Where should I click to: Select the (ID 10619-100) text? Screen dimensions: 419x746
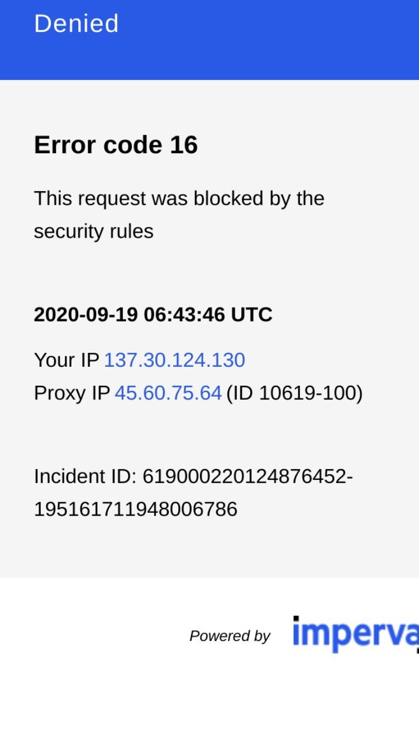[294, 393]
